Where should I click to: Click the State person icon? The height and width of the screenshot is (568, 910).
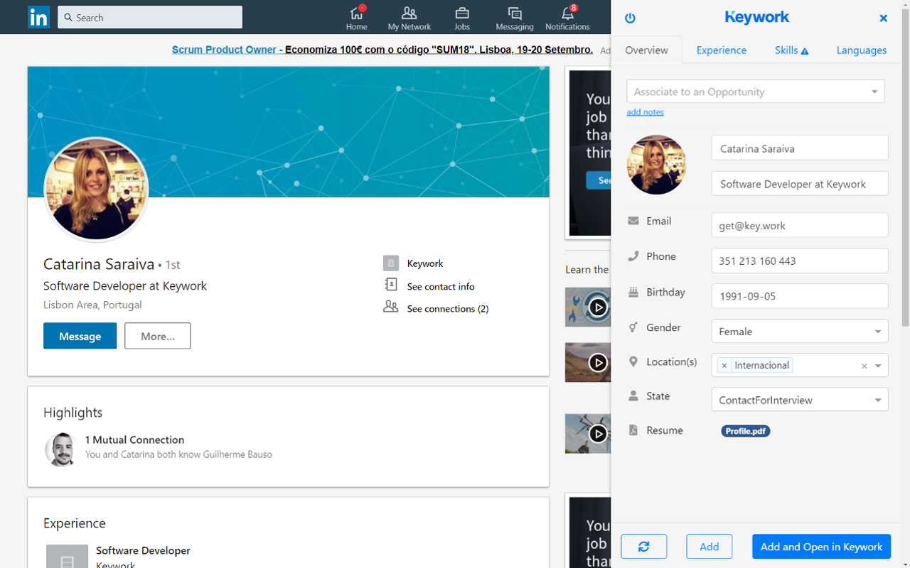click(x=633, y=396)
